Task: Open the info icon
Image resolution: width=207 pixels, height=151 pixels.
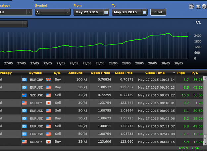Action: tap(204, 6)
